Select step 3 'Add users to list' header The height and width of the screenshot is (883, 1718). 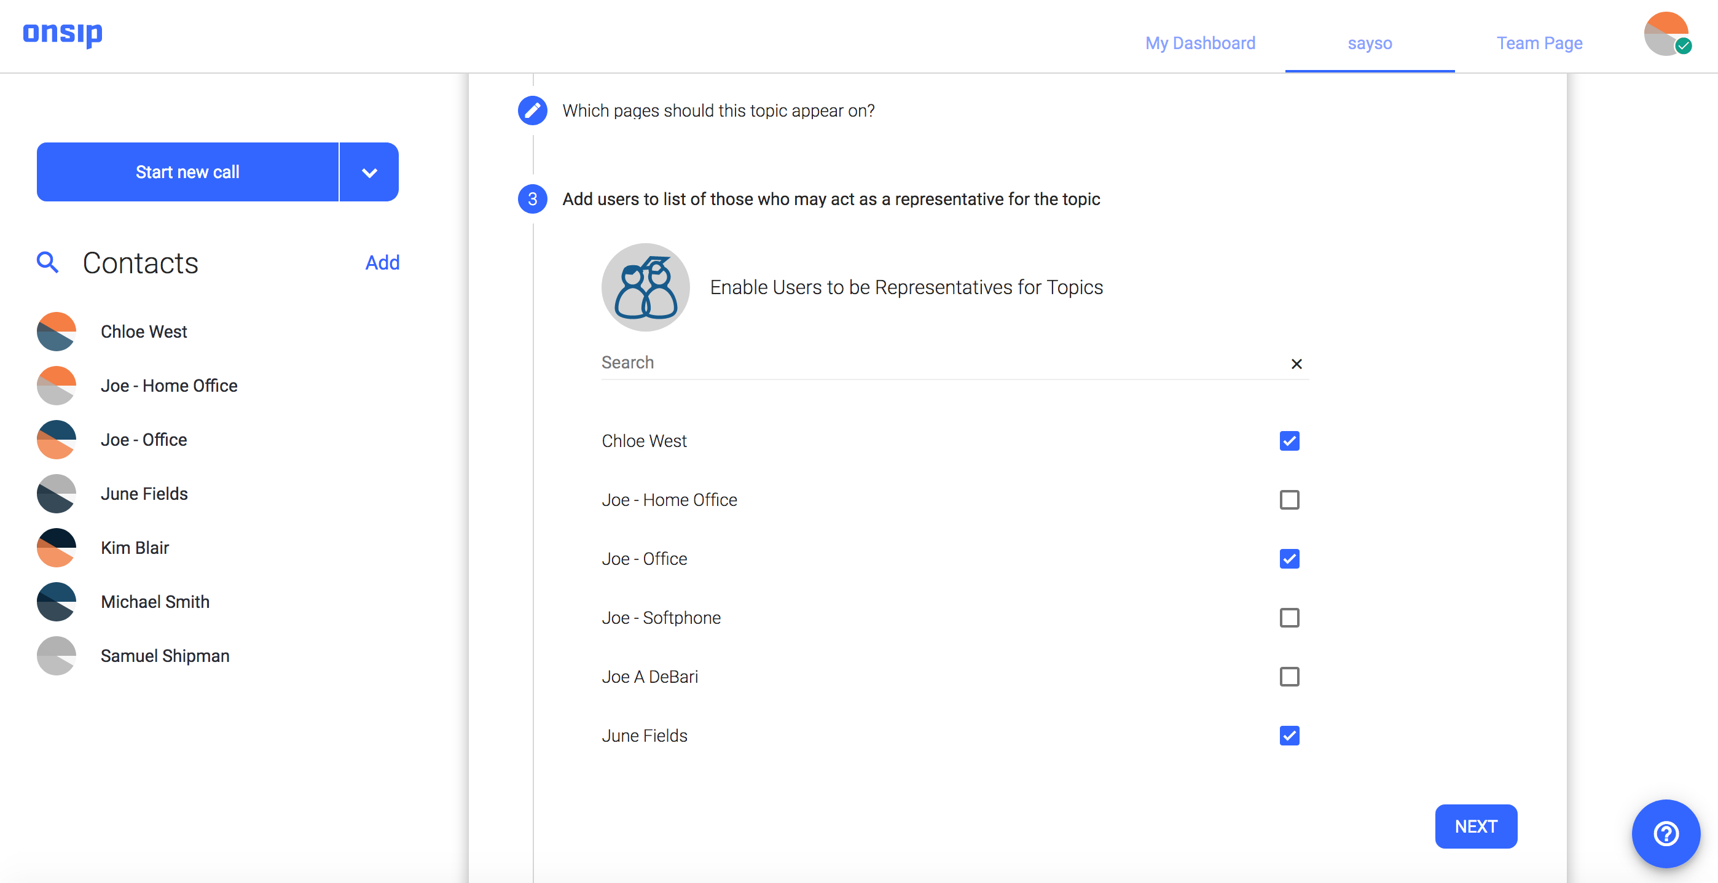830,198
